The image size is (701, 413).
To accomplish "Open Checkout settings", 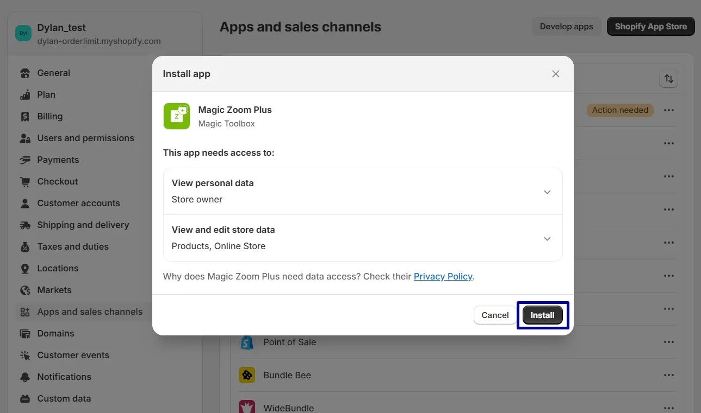I will tap(57, 181).
